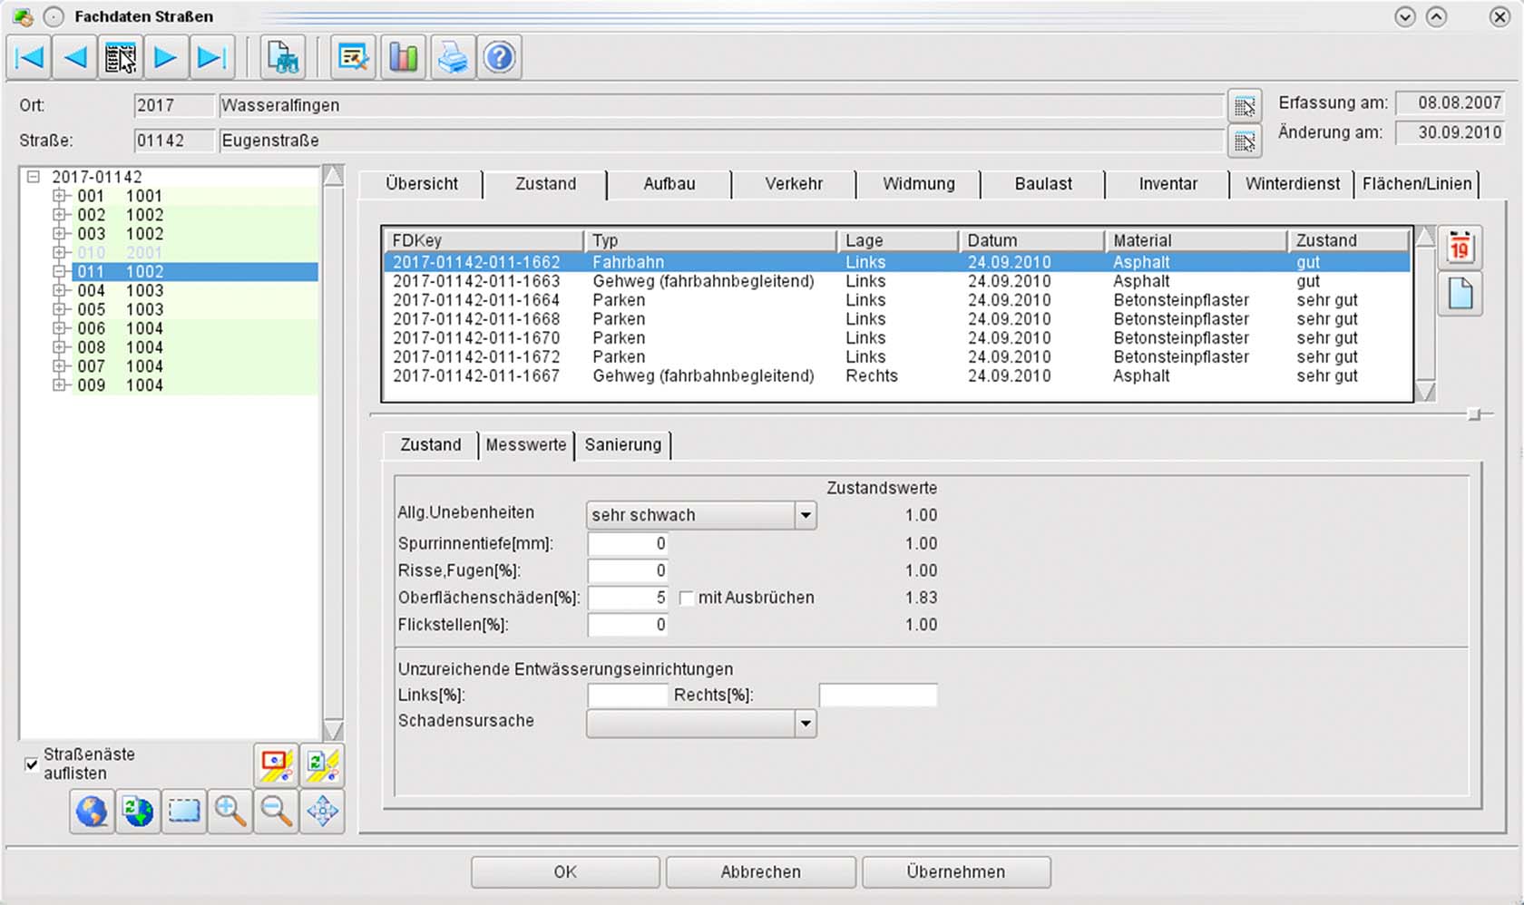
Task: Click the globe map icon below the tree
Action: click(x=91, y=811)
